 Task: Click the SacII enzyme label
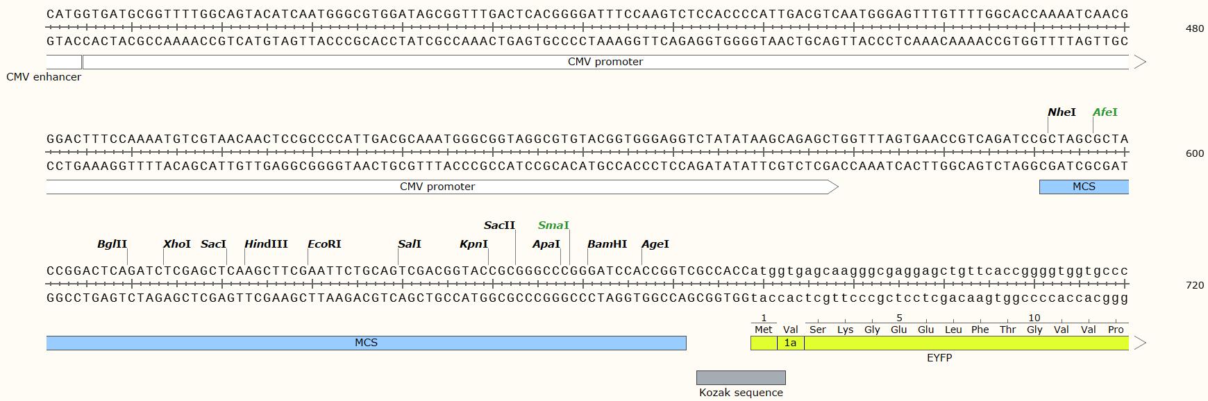coord(499,225)
